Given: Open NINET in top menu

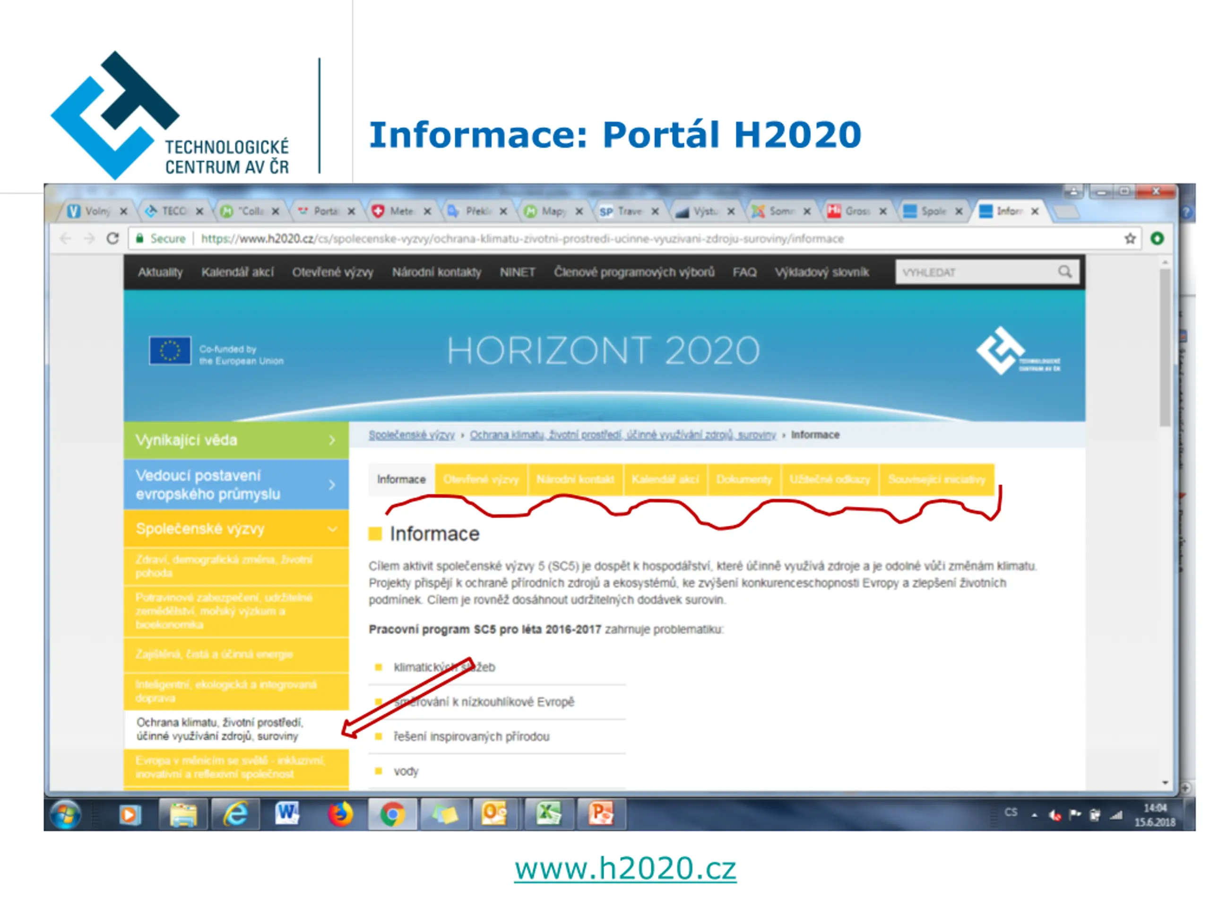Looking at the screenshot, I should (518, 272).
